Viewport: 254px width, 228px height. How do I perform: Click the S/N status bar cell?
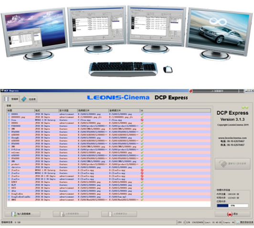tap(194, 222)
